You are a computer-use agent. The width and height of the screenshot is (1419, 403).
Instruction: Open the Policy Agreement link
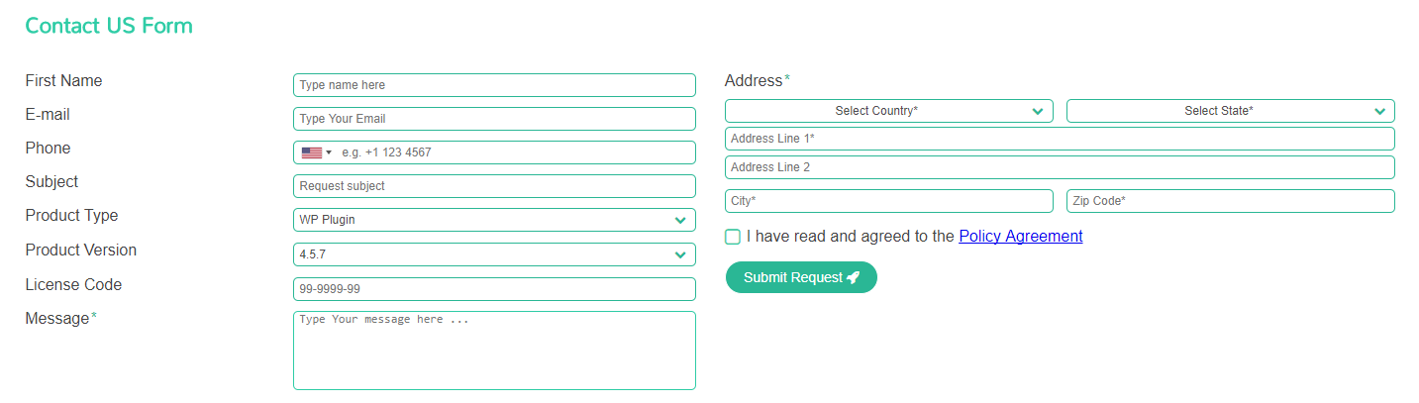coord(1021,237)
